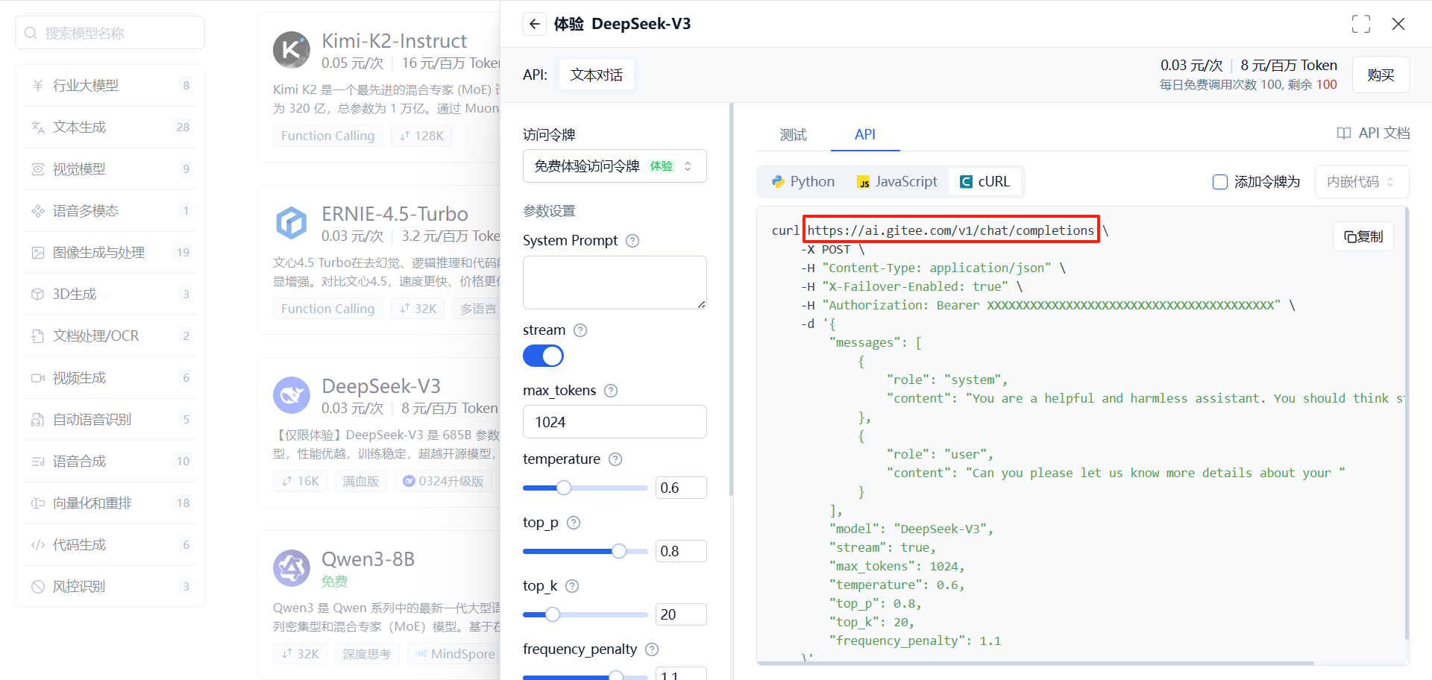Open the 内嵌代码 dropdown
This screenshot has height=680, width=1432.
(x=1361, y=181)
